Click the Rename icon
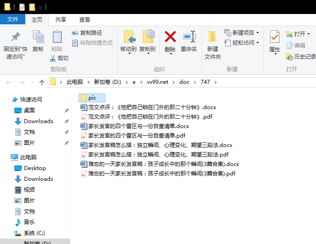The width and height of the screenshot is (316, 244). click(189, 37)
